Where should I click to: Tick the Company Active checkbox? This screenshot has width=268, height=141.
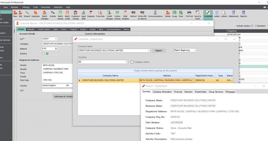pos(132,62)
